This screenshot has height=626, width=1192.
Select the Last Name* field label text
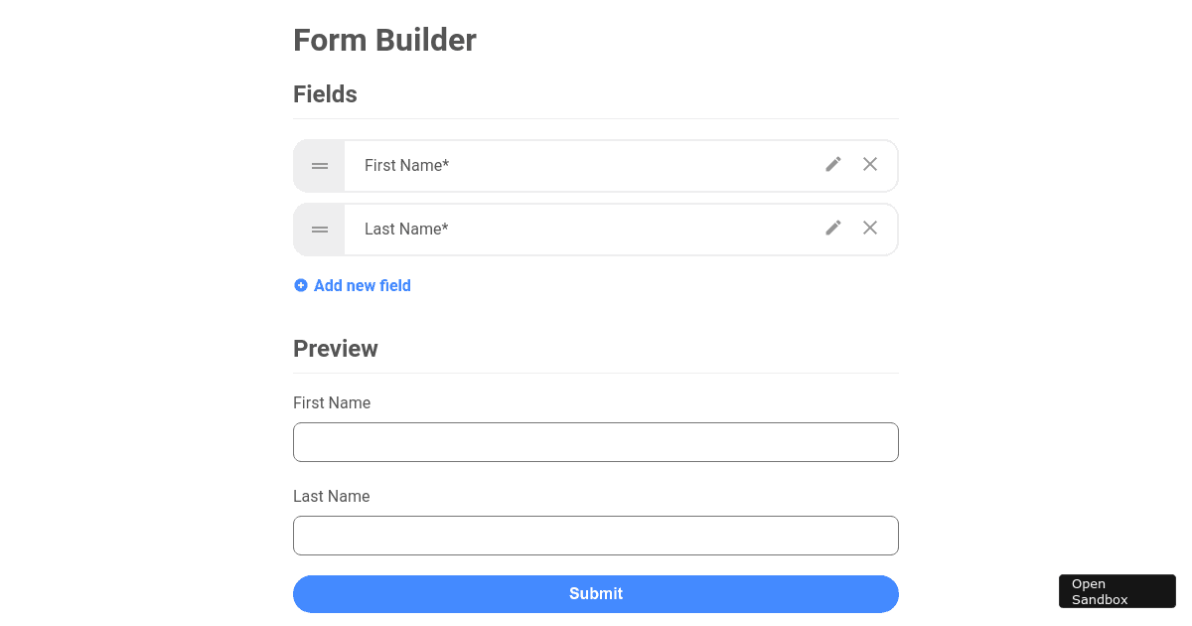coord(406,229)
